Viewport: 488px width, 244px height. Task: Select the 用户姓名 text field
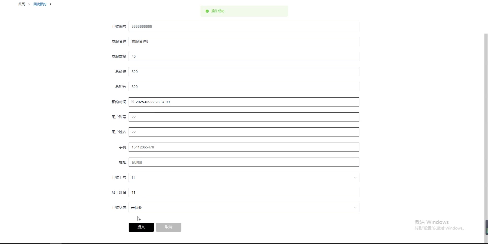[x=244, y=132]
